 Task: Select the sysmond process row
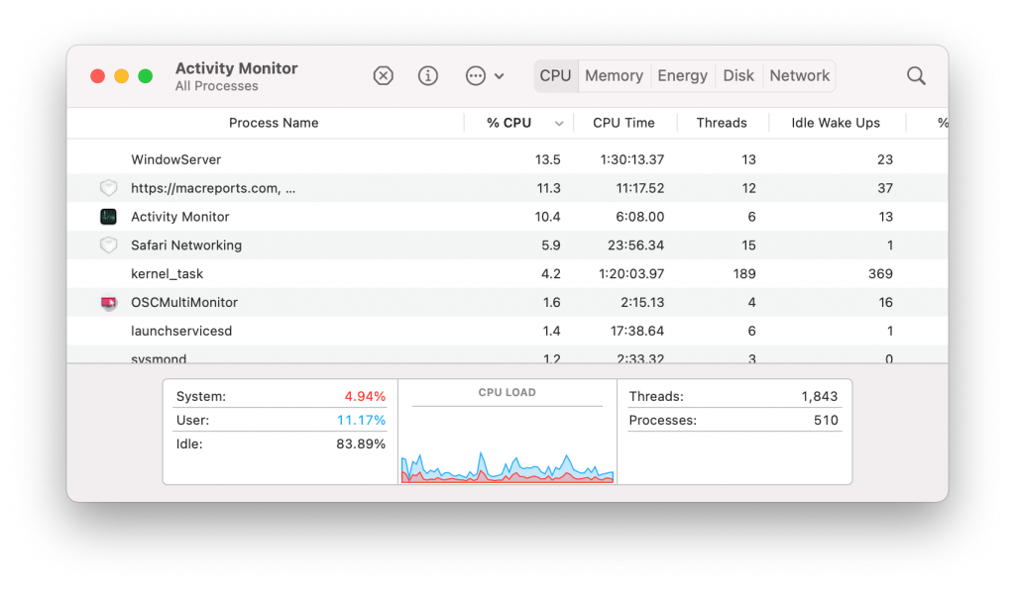507,356
